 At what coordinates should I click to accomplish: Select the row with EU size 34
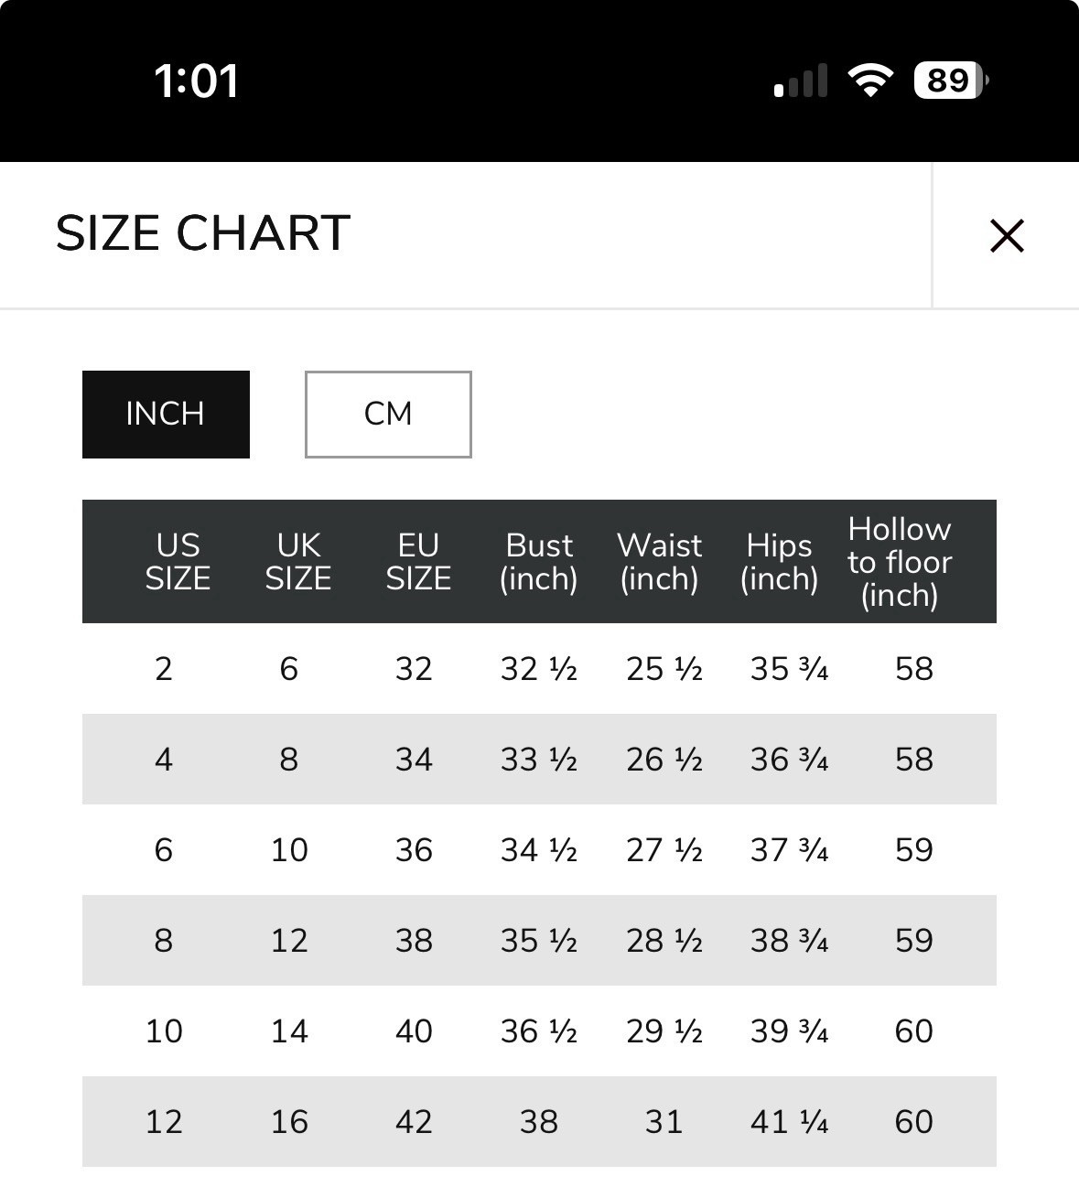pyautogui.click(x=539, y=760)
